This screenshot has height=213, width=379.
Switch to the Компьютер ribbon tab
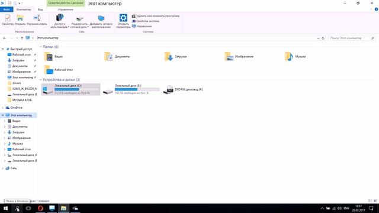[x=24, y=9]
